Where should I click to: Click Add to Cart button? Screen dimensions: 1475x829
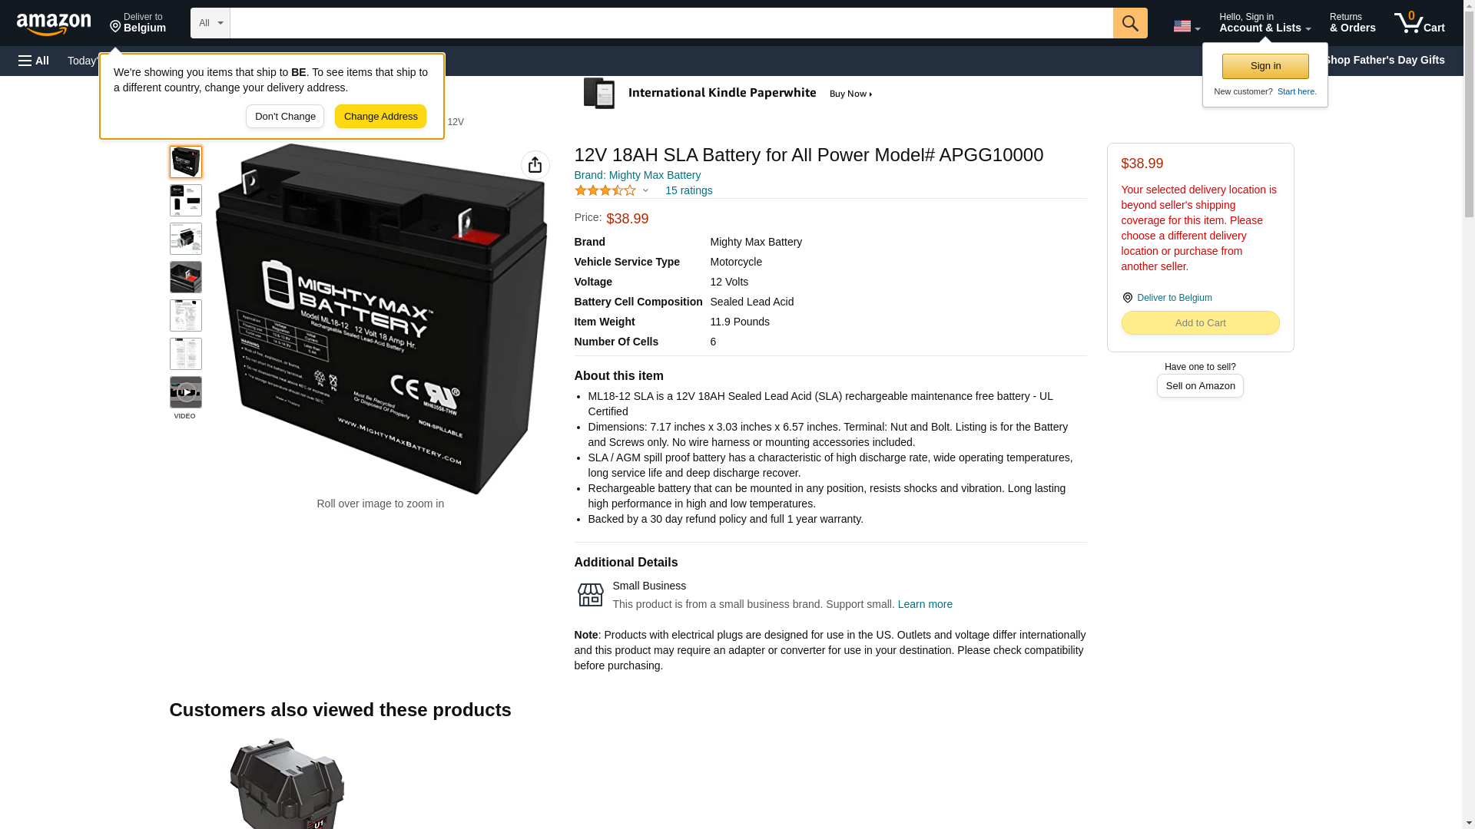coord(1200,323)
